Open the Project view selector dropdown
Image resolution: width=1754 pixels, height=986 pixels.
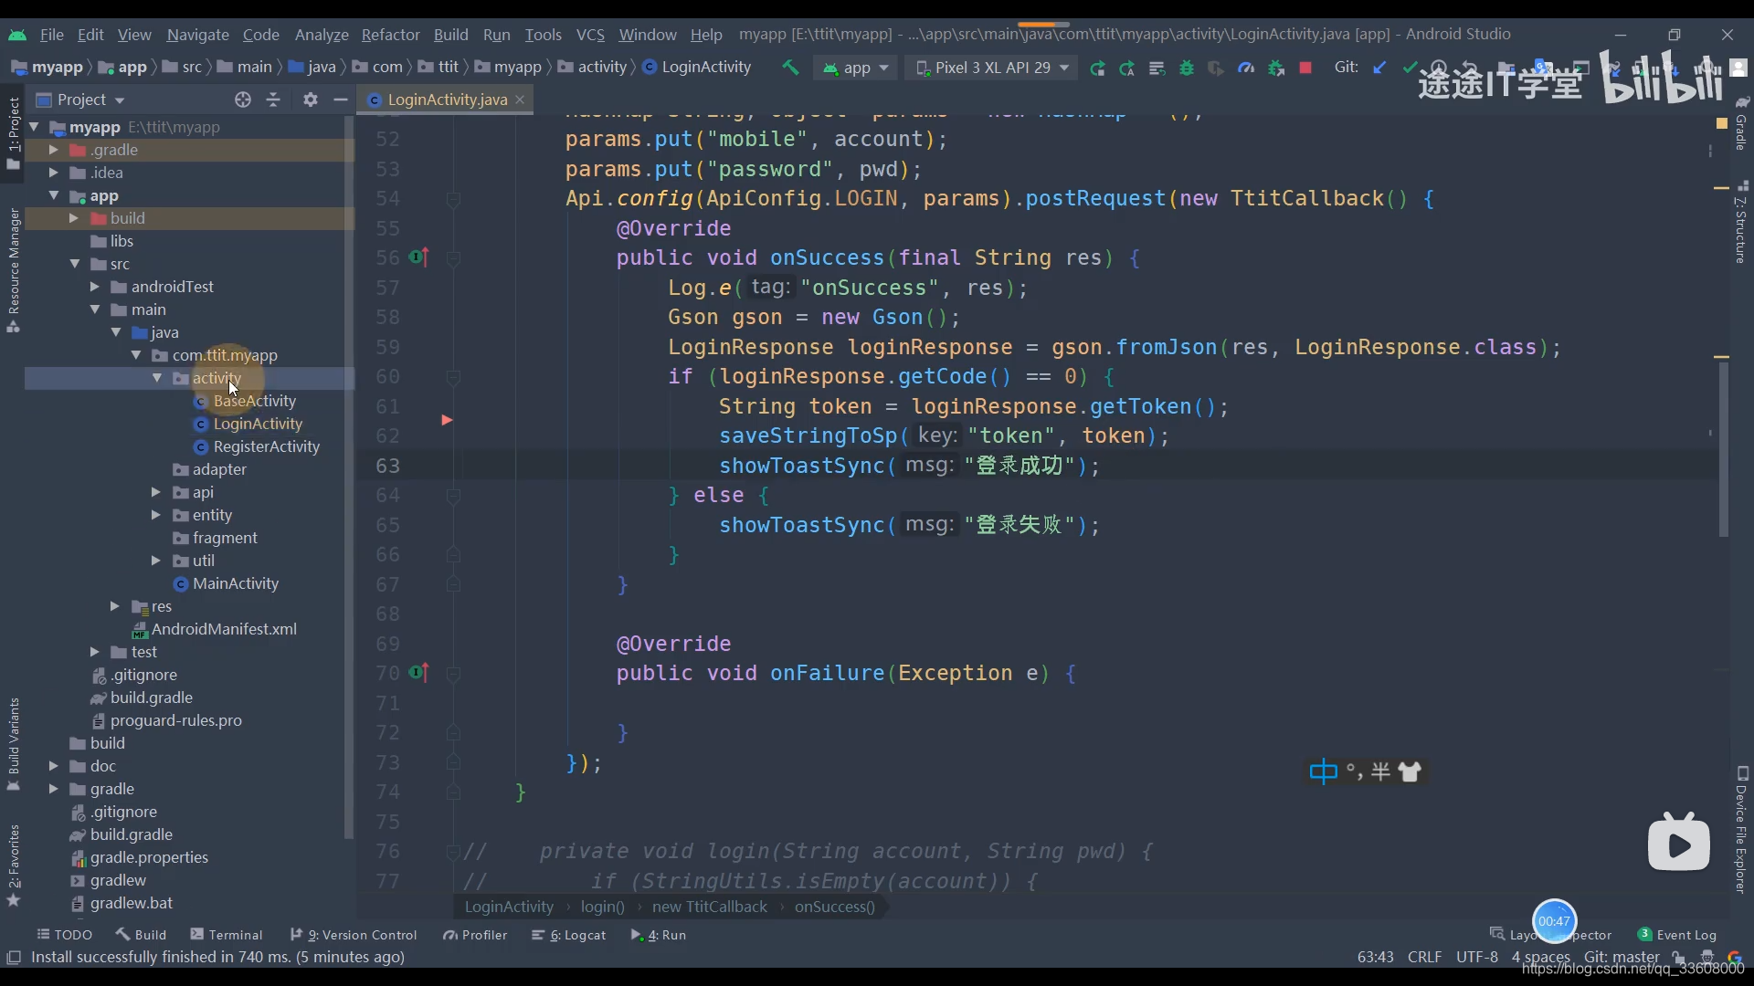80,100
